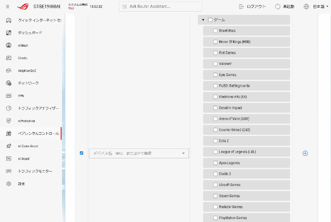
Task: Check the League of Legends (LOL) checkbox
Action: (x=215, y=152)
